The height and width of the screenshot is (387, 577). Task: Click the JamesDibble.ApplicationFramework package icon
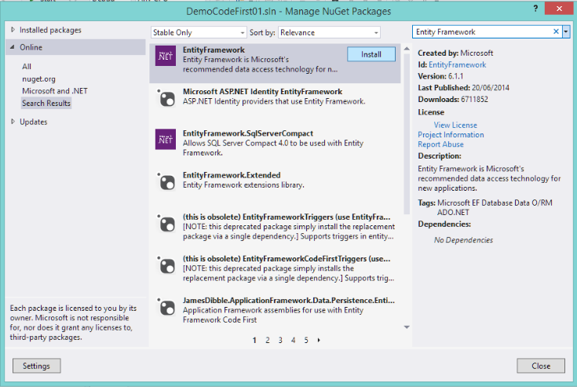[x=166, y=307]
